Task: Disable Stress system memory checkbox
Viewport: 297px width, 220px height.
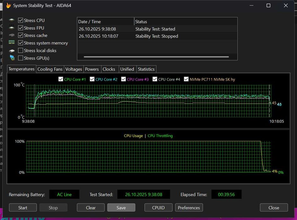Action: 20,43
